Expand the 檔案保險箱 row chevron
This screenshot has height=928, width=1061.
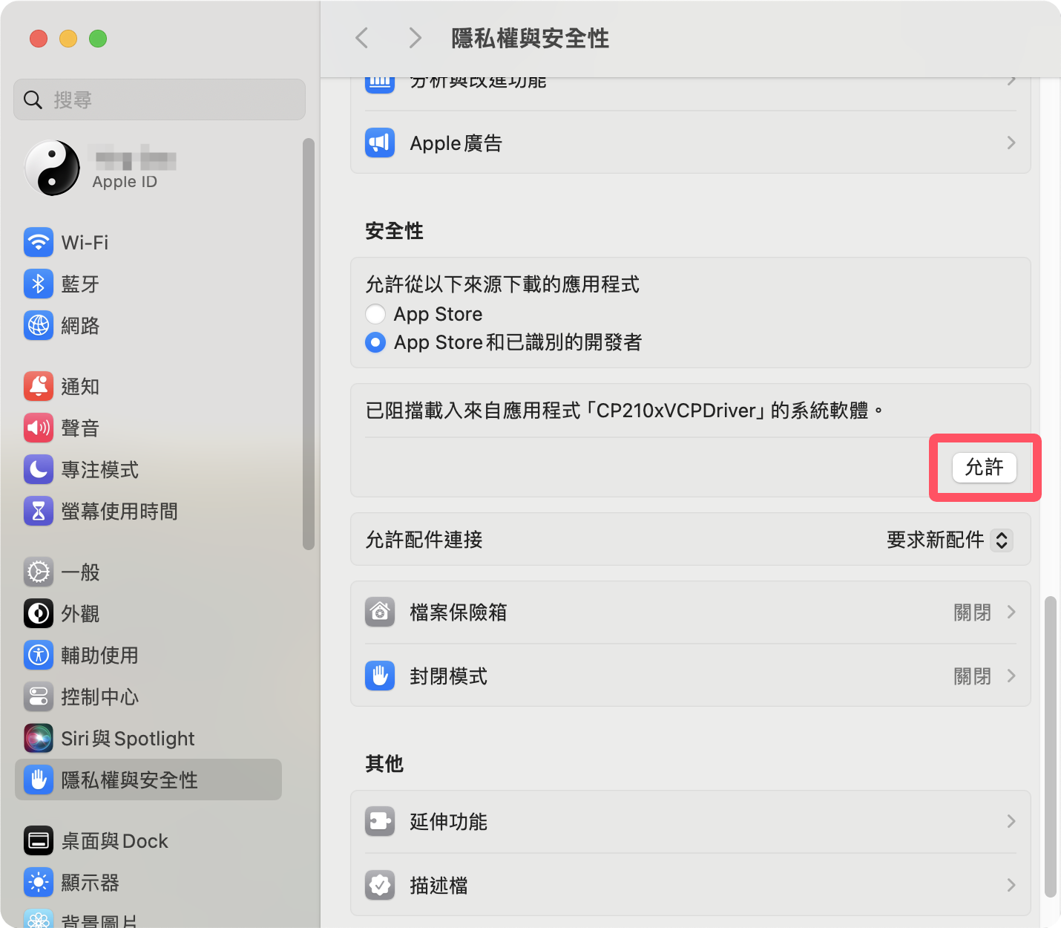[1011, 612]
